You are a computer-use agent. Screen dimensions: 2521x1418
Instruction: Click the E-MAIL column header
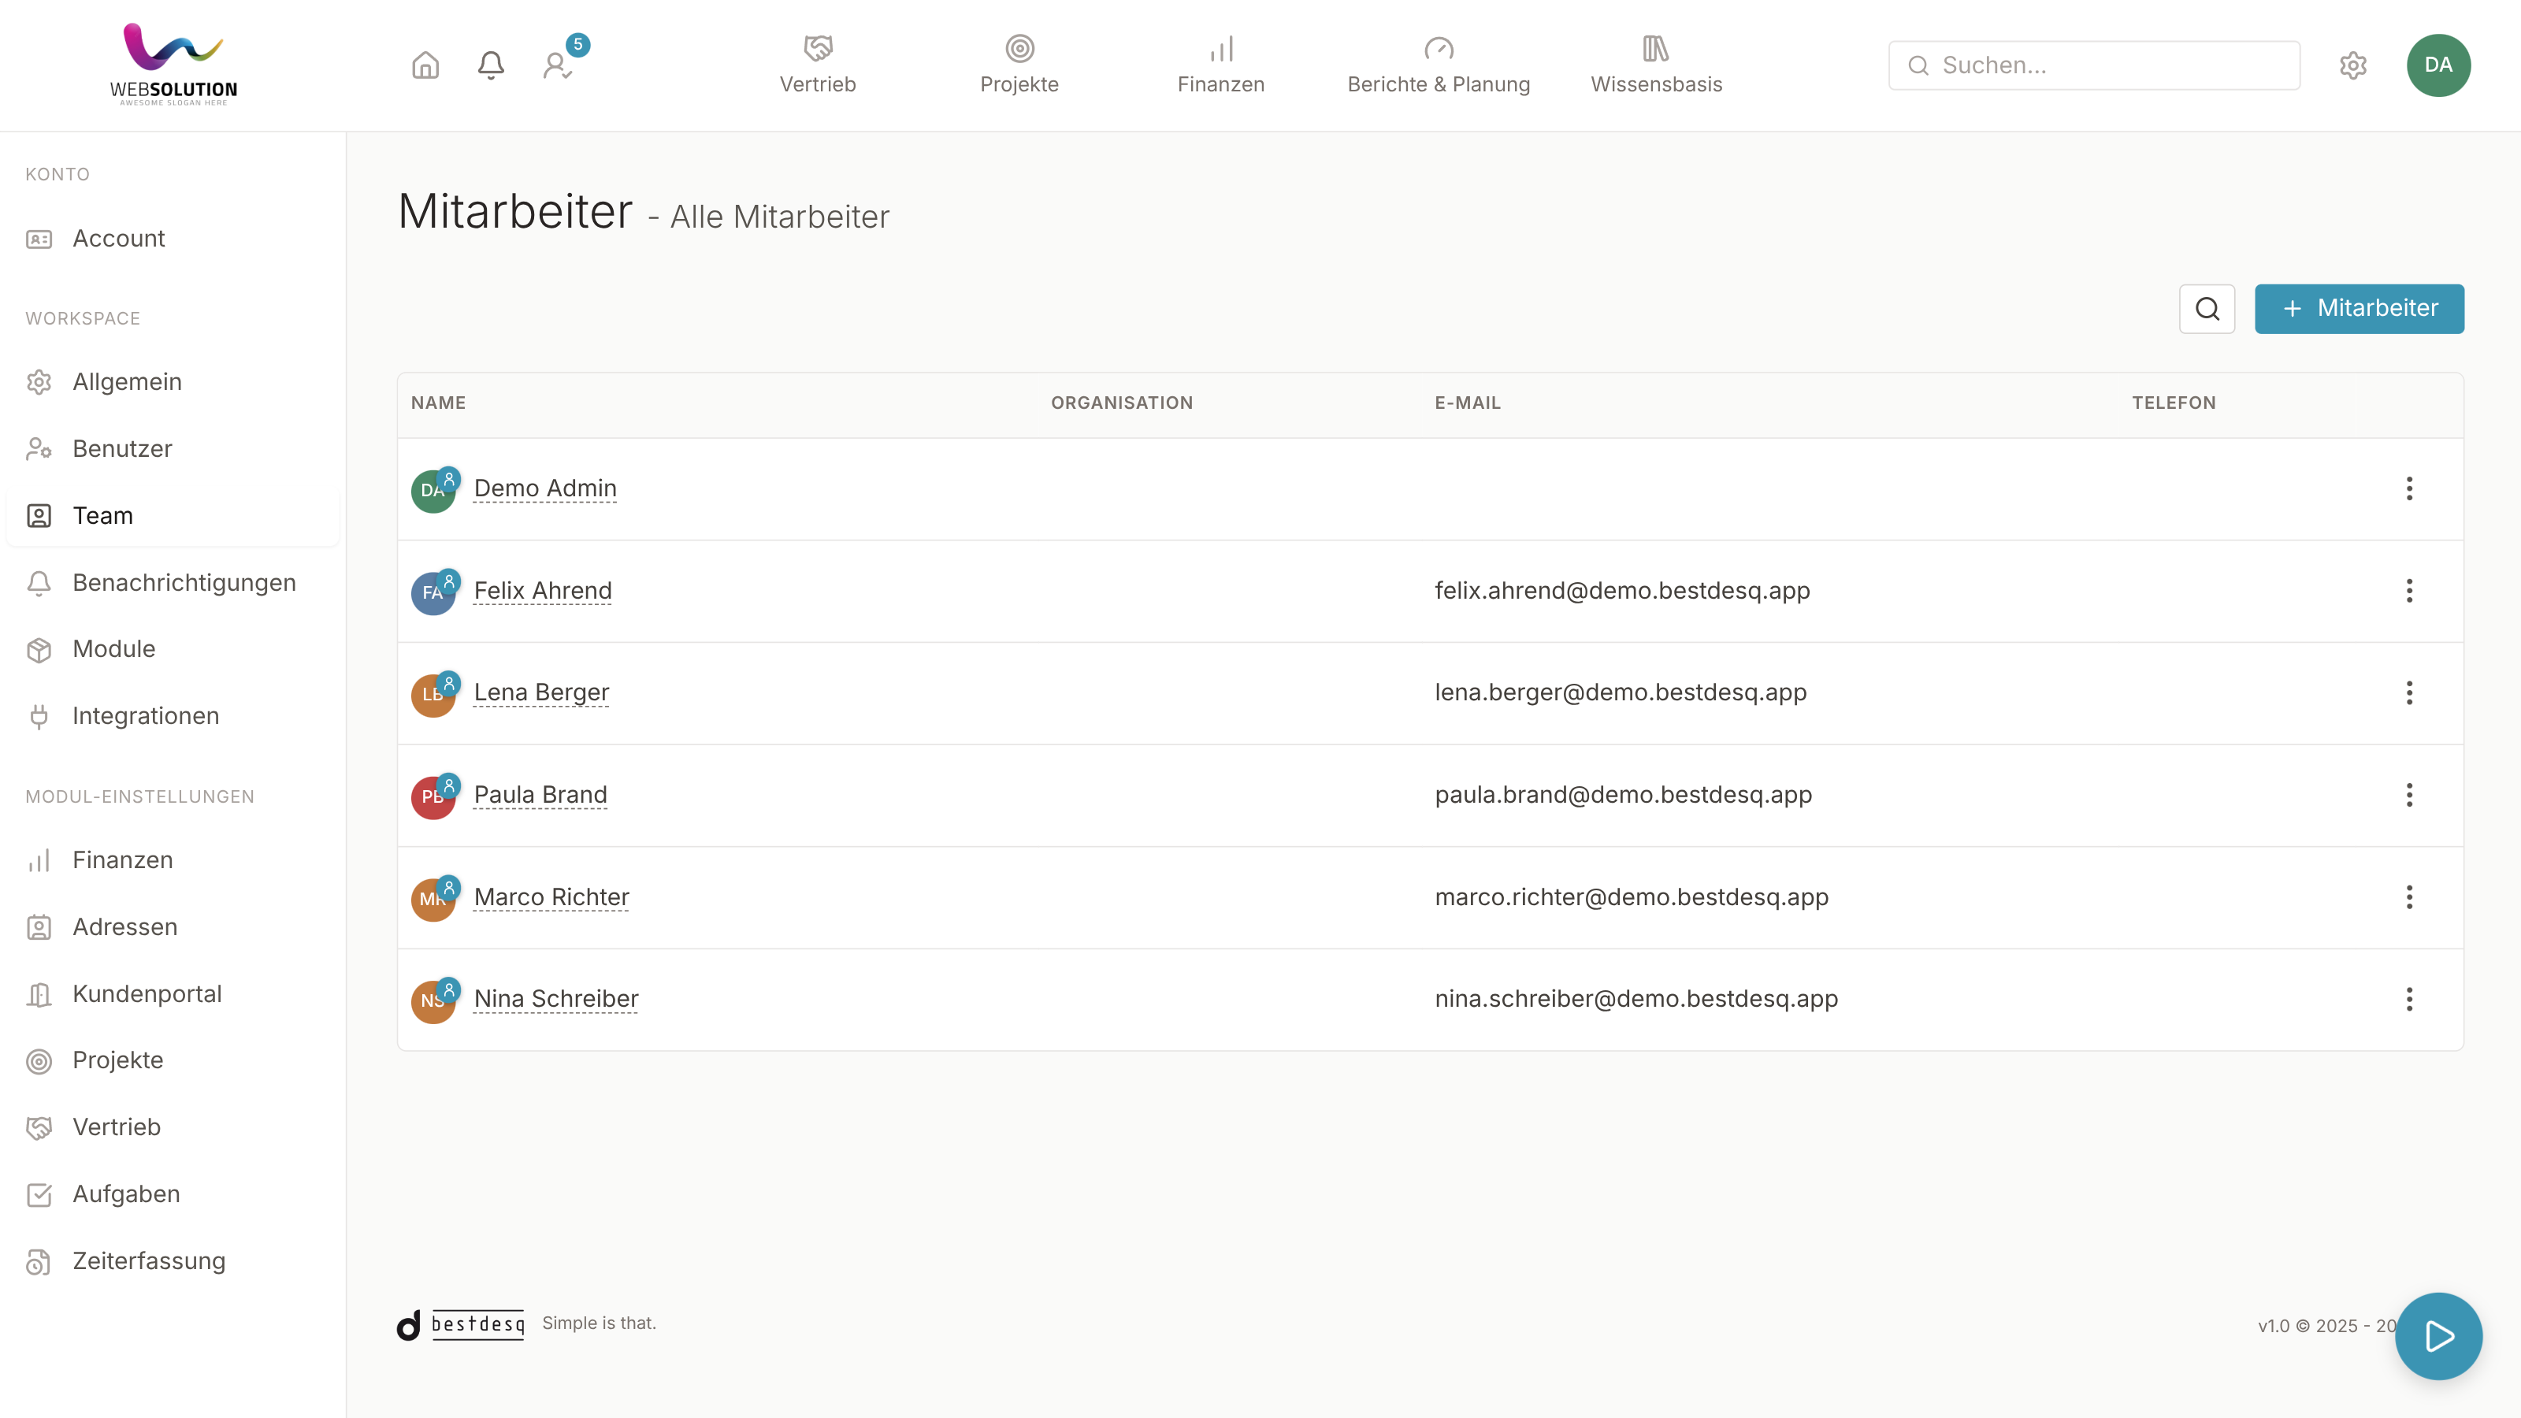click(1467, 403)
